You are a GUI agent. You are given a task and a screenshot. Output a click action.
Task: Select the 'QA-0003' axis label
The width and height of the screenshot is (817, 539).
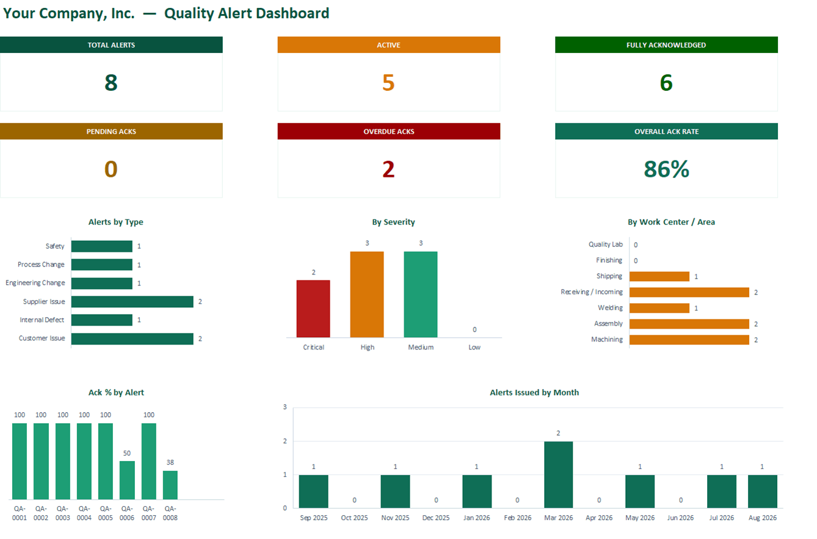point(63,513)
